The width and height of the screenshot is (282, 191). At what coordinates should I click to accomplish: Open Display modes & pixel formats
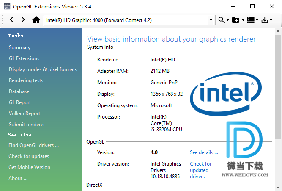pos(43,69)
